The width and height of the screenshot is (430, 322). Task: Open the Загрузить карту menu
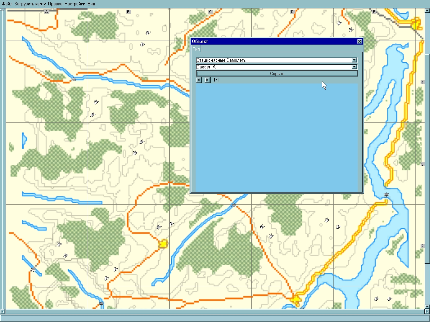[30, 4]
